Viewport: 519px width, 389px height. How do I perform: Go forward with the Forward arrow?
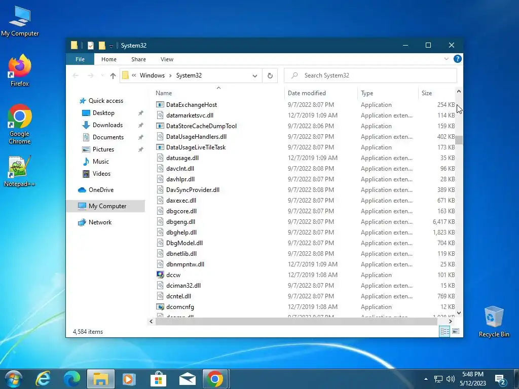tap(90, 76)
